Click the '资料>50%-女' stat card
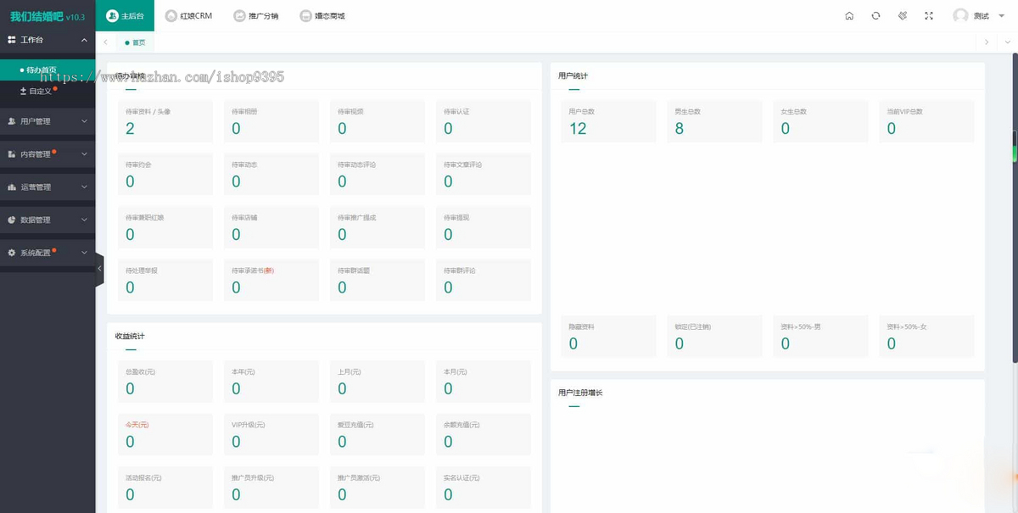 point(926,337)
